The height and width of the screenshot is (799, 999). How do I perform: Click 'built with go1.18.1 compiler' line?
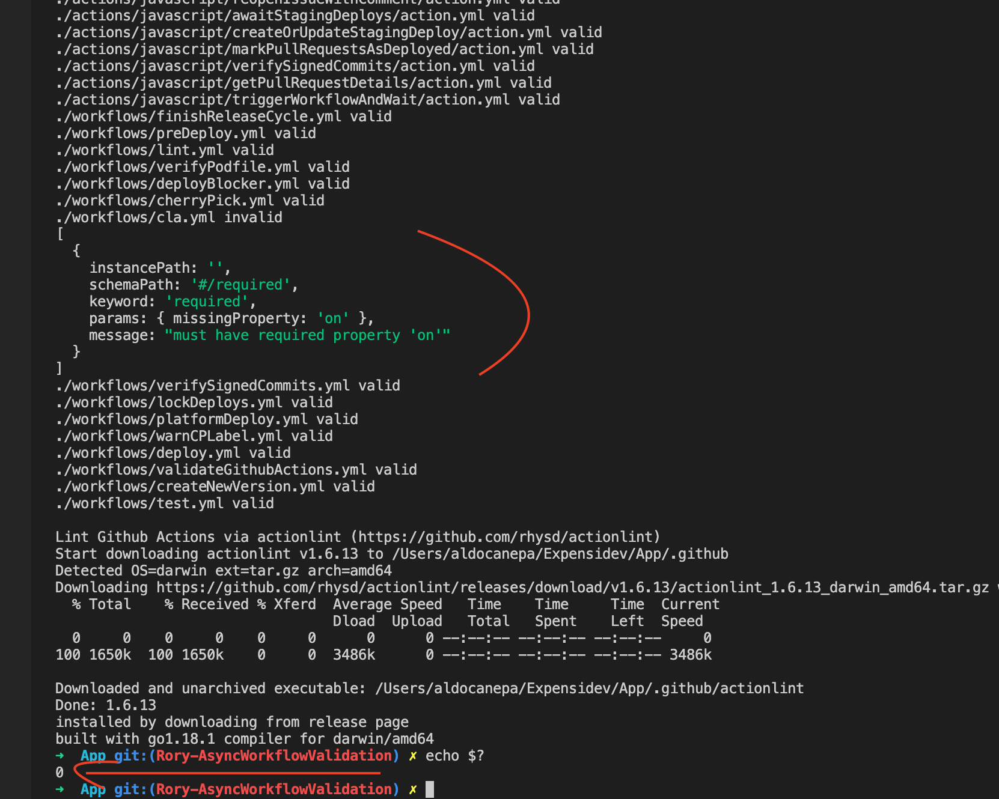tap(245, 739)
